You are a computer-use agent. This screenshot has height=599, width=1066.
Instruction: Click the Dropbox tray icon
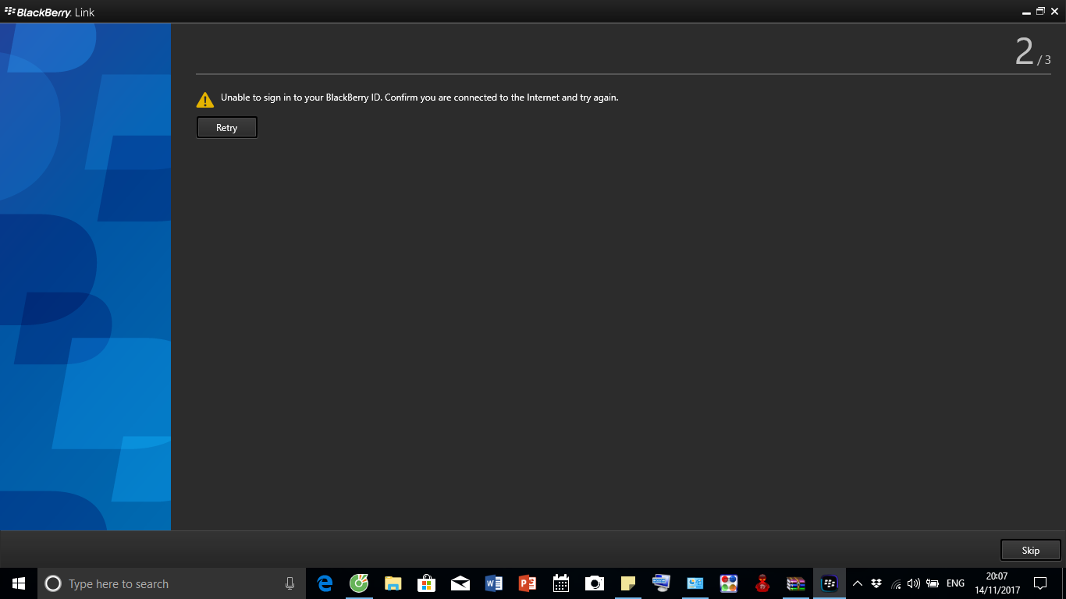tap(876, 583)
